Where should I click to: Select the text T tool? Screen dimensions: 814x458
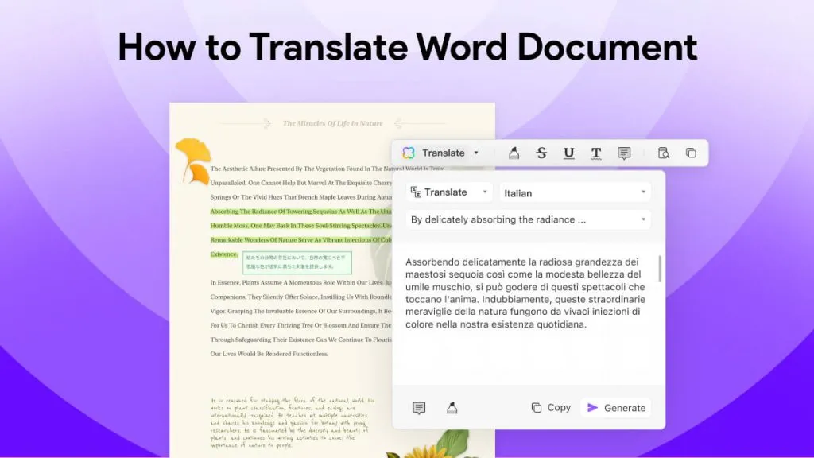(596, 153)
